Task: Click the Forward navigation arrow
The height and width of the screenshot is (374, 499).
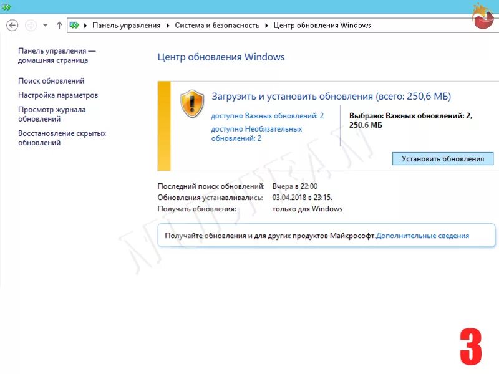Action: coord(31,26)
